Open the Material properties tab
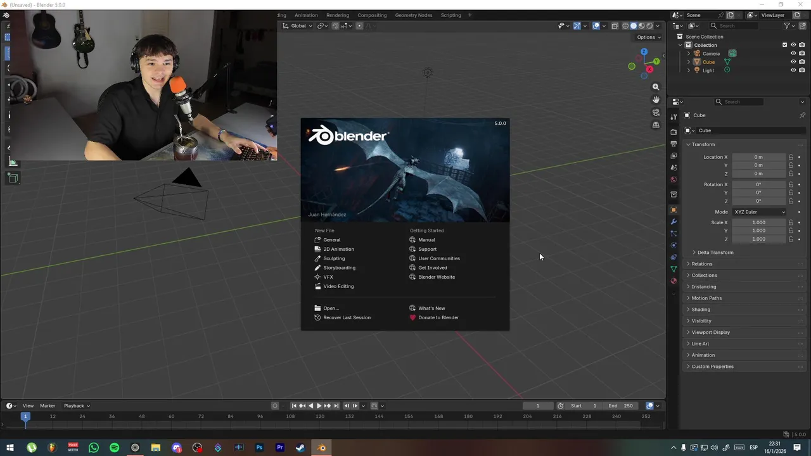The width and height of the screenshot is (811, 456). coord(674,281)
